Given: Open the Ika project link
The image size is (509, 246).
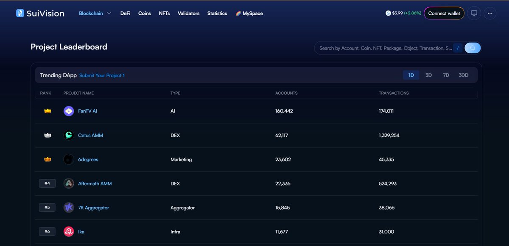Looking at the screenshot, I should pos(81,232).
